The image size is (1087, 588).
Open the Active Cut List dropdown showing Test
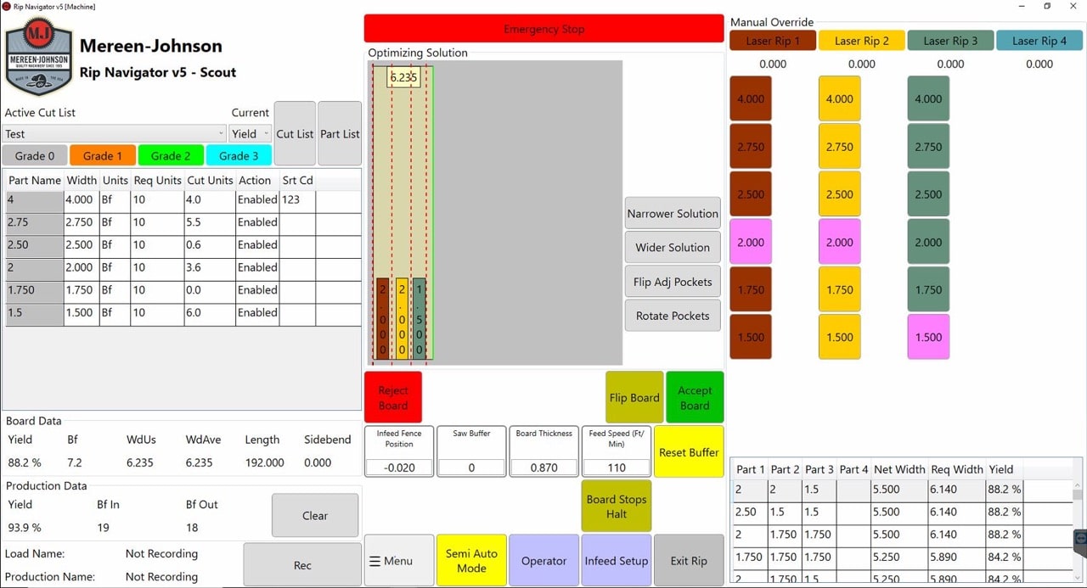[x=115, y=134]
